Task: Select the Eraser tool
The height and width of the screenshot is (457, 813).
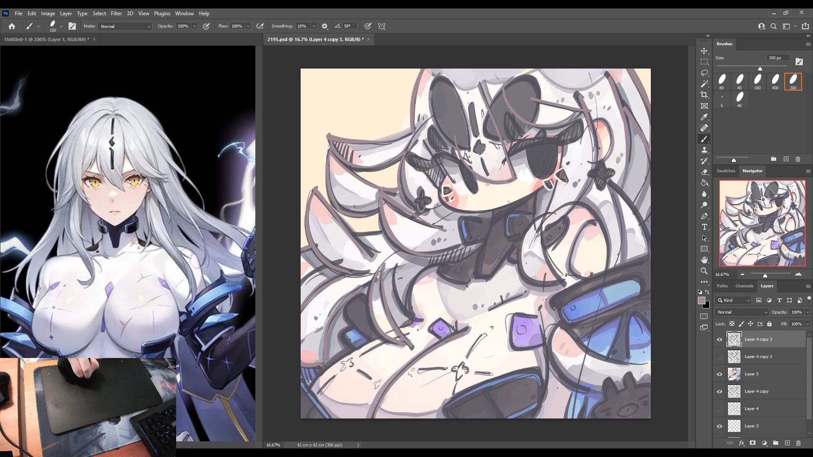Action: [x=704, y=172]
